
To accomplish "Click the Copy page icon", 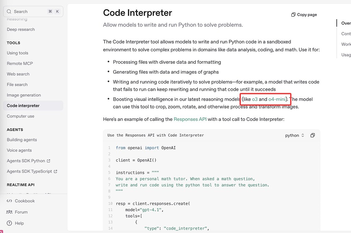I will [293, 15].
